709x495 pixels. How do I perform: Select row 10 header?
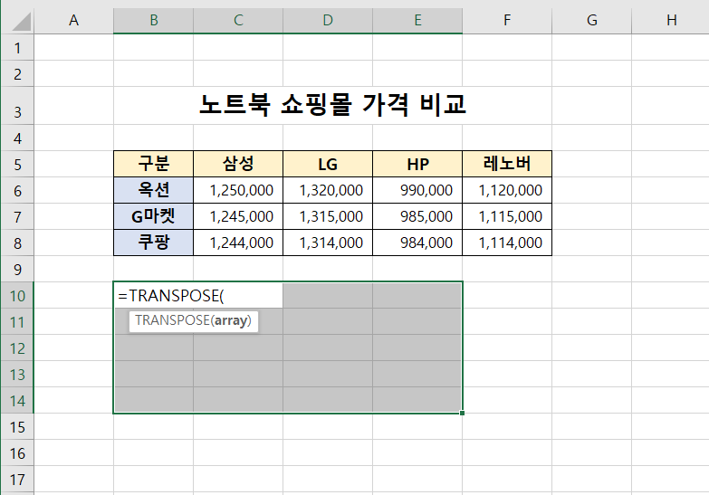pyautogui.click(x=17, y=295)
